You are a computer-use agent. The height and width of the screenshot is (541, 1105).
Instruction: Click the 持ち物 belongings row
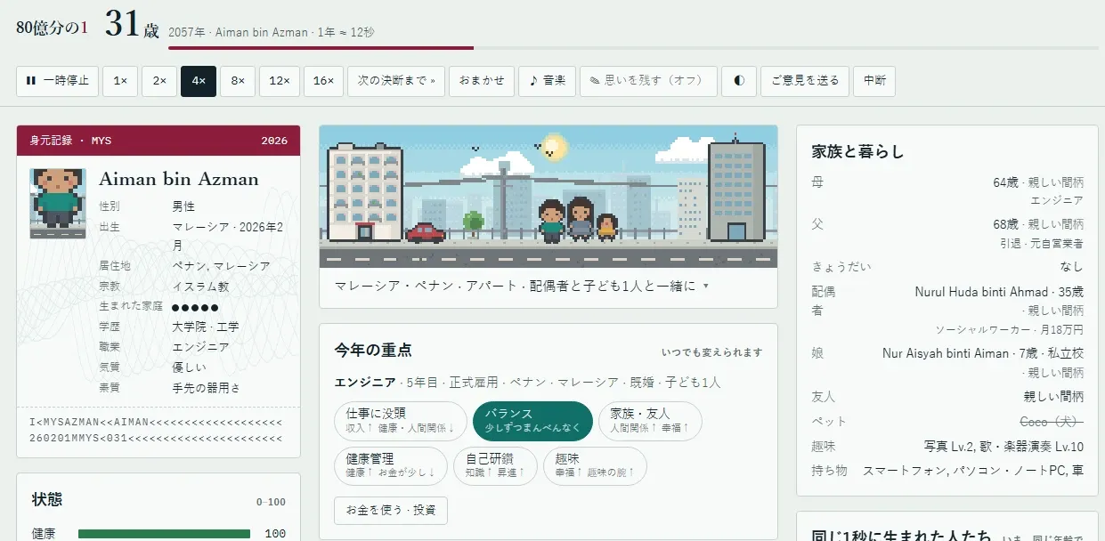947,471
